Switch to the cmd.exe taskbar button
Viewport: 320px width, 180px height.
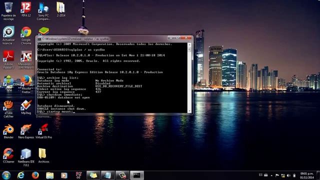coord(137,175)
